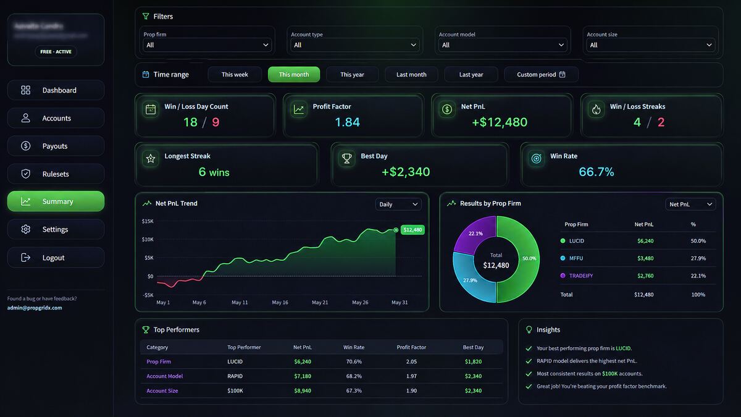Viewport: 741px width, 417px height.
Task: Open the Prop firm dropdown
Action: [x=207, y=44]
